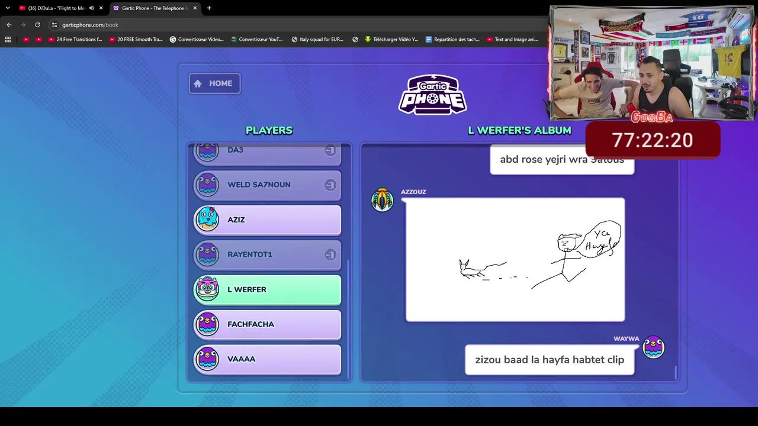Image resolution: width=758 pixels, height=426 pixels.
Task: Click the album panel scrollbar
Action: (x=675, y=373)
